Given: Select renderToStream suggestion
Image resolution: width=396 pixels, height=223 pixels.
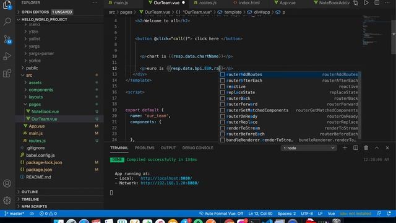Looking at the screenshot, I should [x=290, y=128].
